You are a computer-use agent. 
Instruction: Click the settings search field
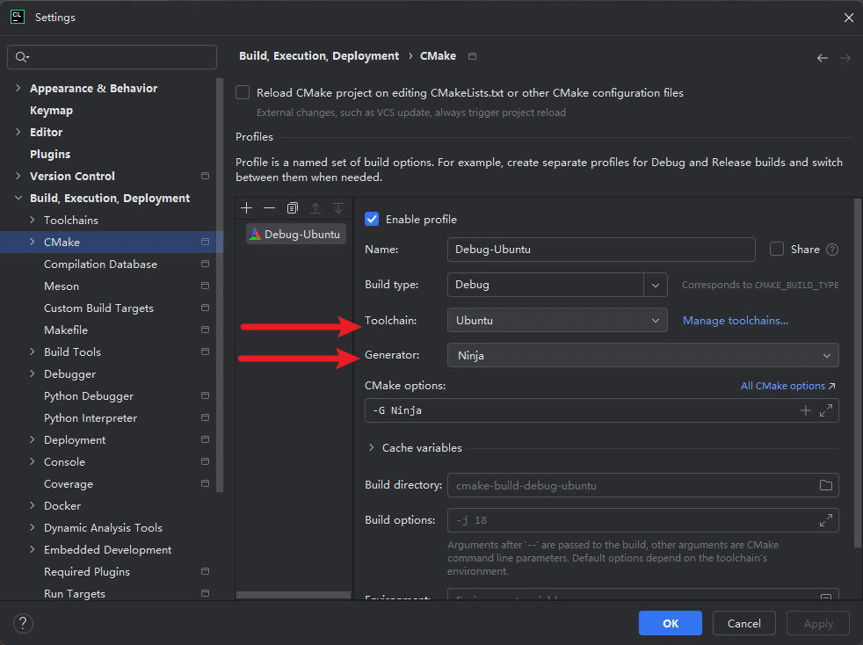tap(112, 57)
